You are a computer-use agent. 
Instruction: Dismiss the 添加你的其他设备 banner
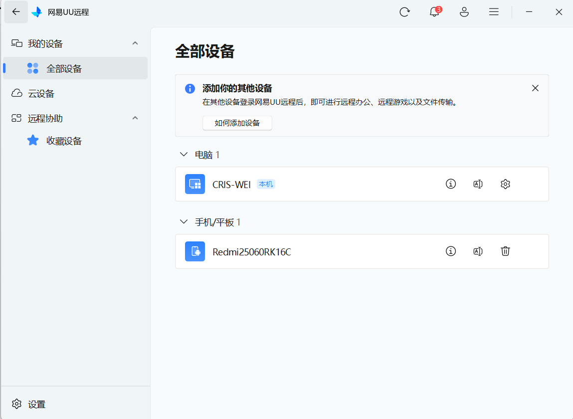point(536,88)
